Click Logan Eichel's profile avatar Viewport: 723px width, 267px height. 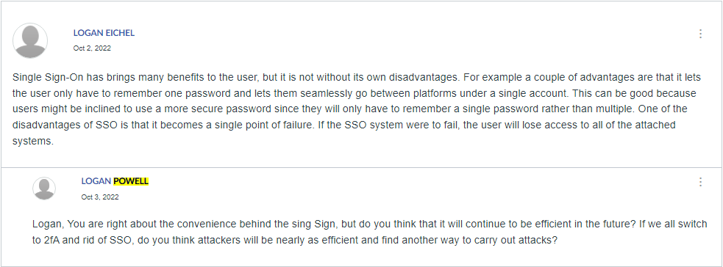pyautogui.click(x=30, y=40)
